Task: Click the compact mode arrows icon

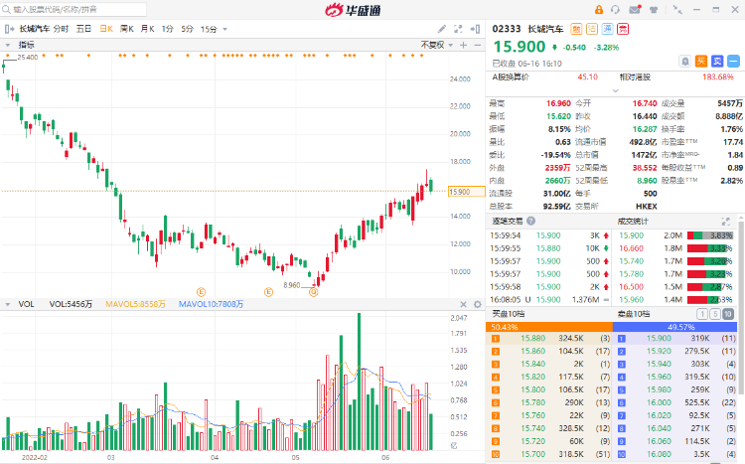Action: 677,10
